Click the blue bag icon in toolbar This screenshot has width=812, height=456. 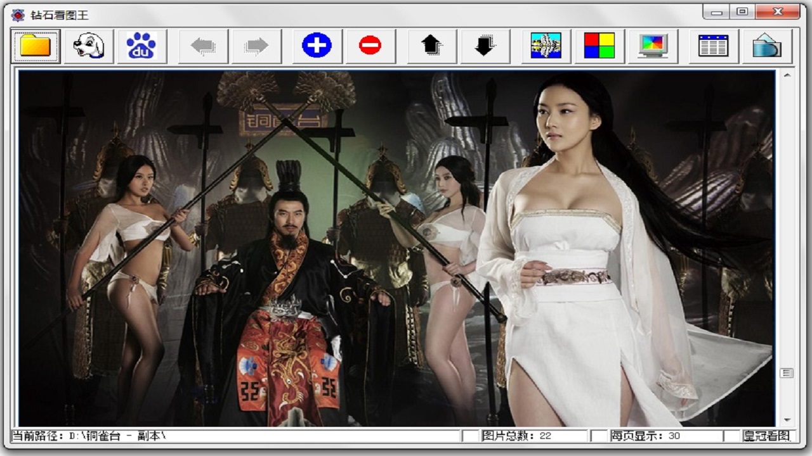[x=766, y=46]
